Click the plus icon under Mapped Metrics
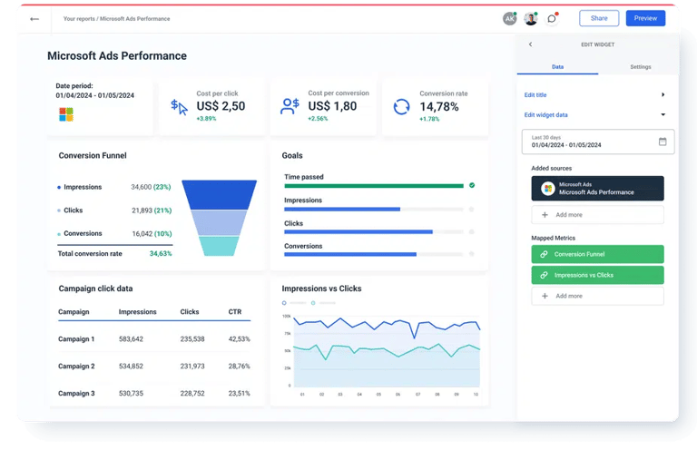Viewport: 697px width, 450px height. click(x=545, y=296)
